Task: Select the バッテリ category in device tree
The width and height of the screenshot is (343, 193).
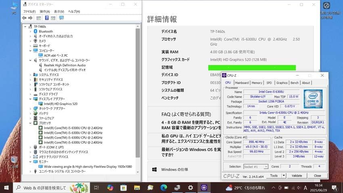Action: tap(44, 113)
